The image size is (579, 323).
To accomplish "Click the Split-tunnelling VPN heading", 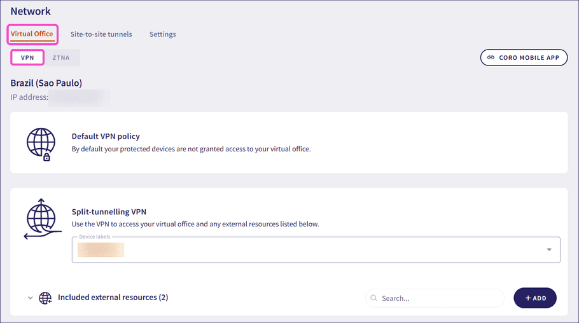I will pos(109,212).
